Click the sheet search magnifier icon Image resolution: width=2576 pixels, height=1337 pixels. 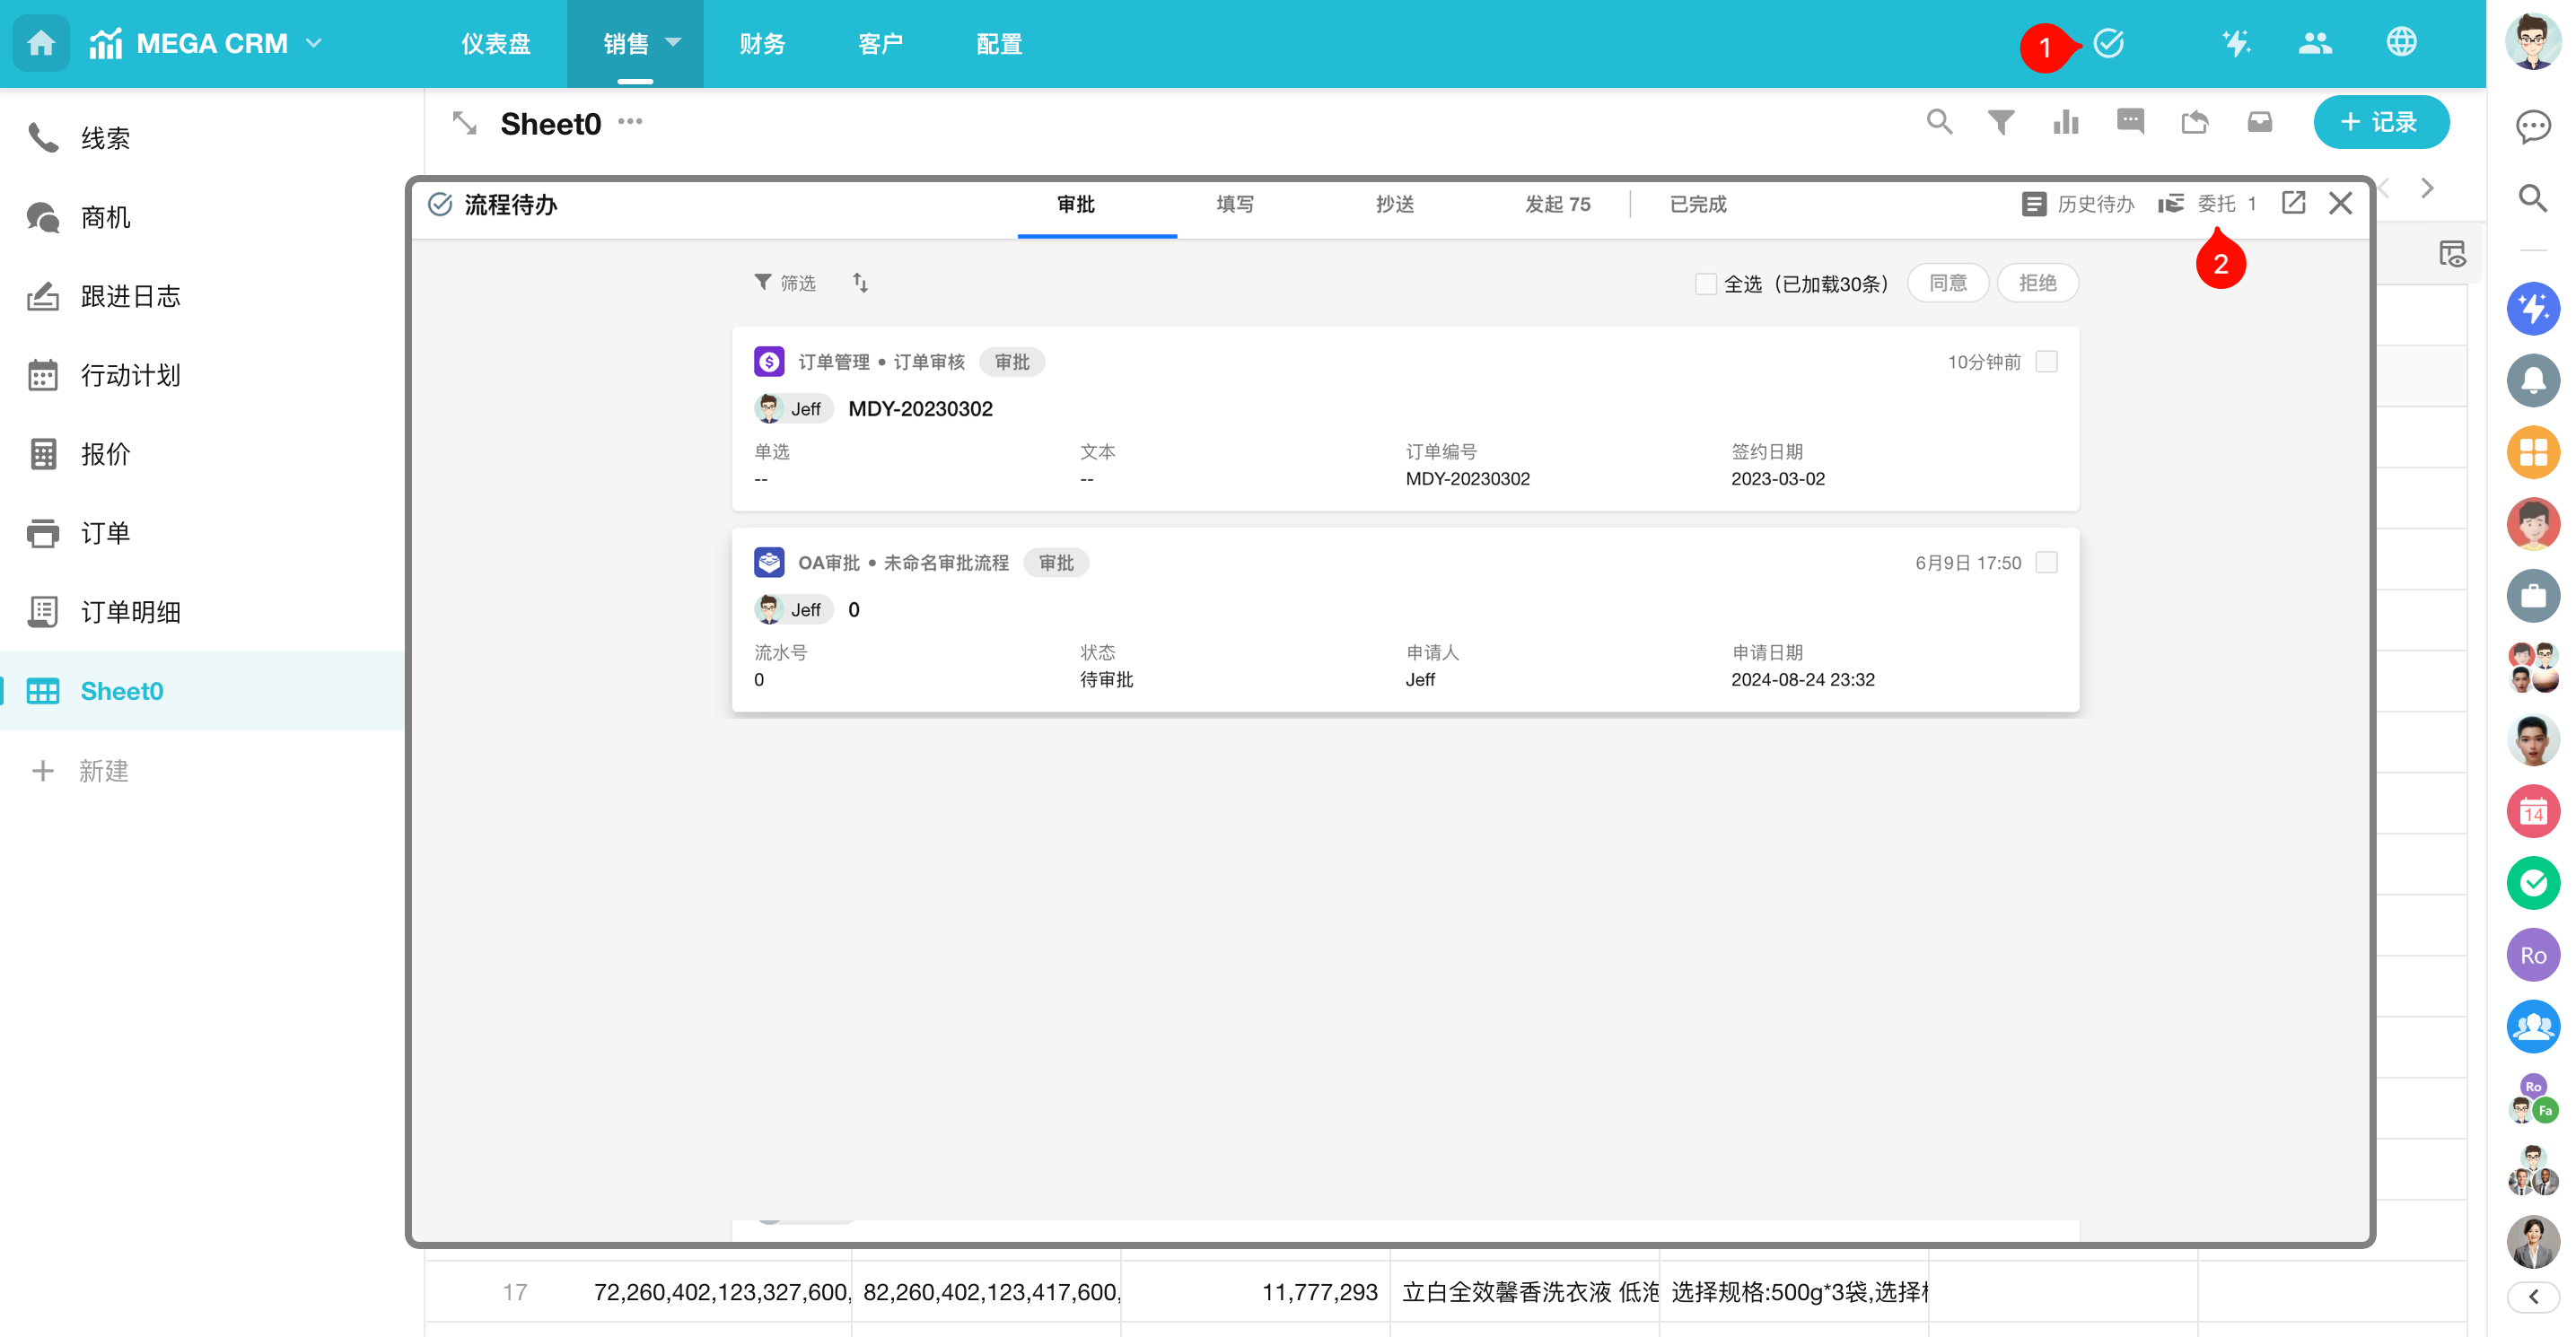1939,122
